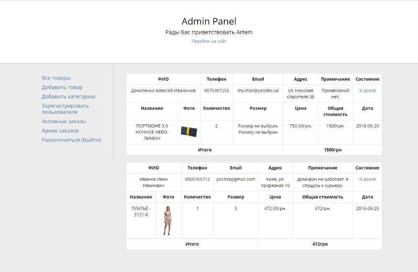Click 'Размер не выбран' size cell

(x=258, y=129)
